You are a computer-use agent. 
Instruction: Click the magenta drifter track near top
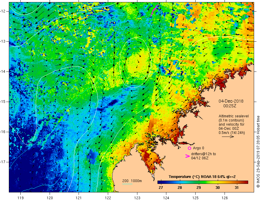pyautogui.click(x=154, y=10)
